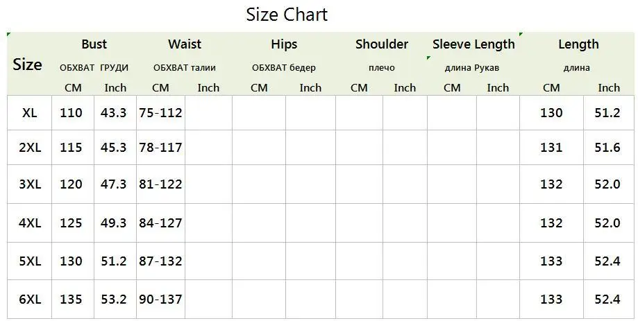The image size is (638, 321).
Task: Click waist range 90-137 cell
Action: (x=160, y=300)
